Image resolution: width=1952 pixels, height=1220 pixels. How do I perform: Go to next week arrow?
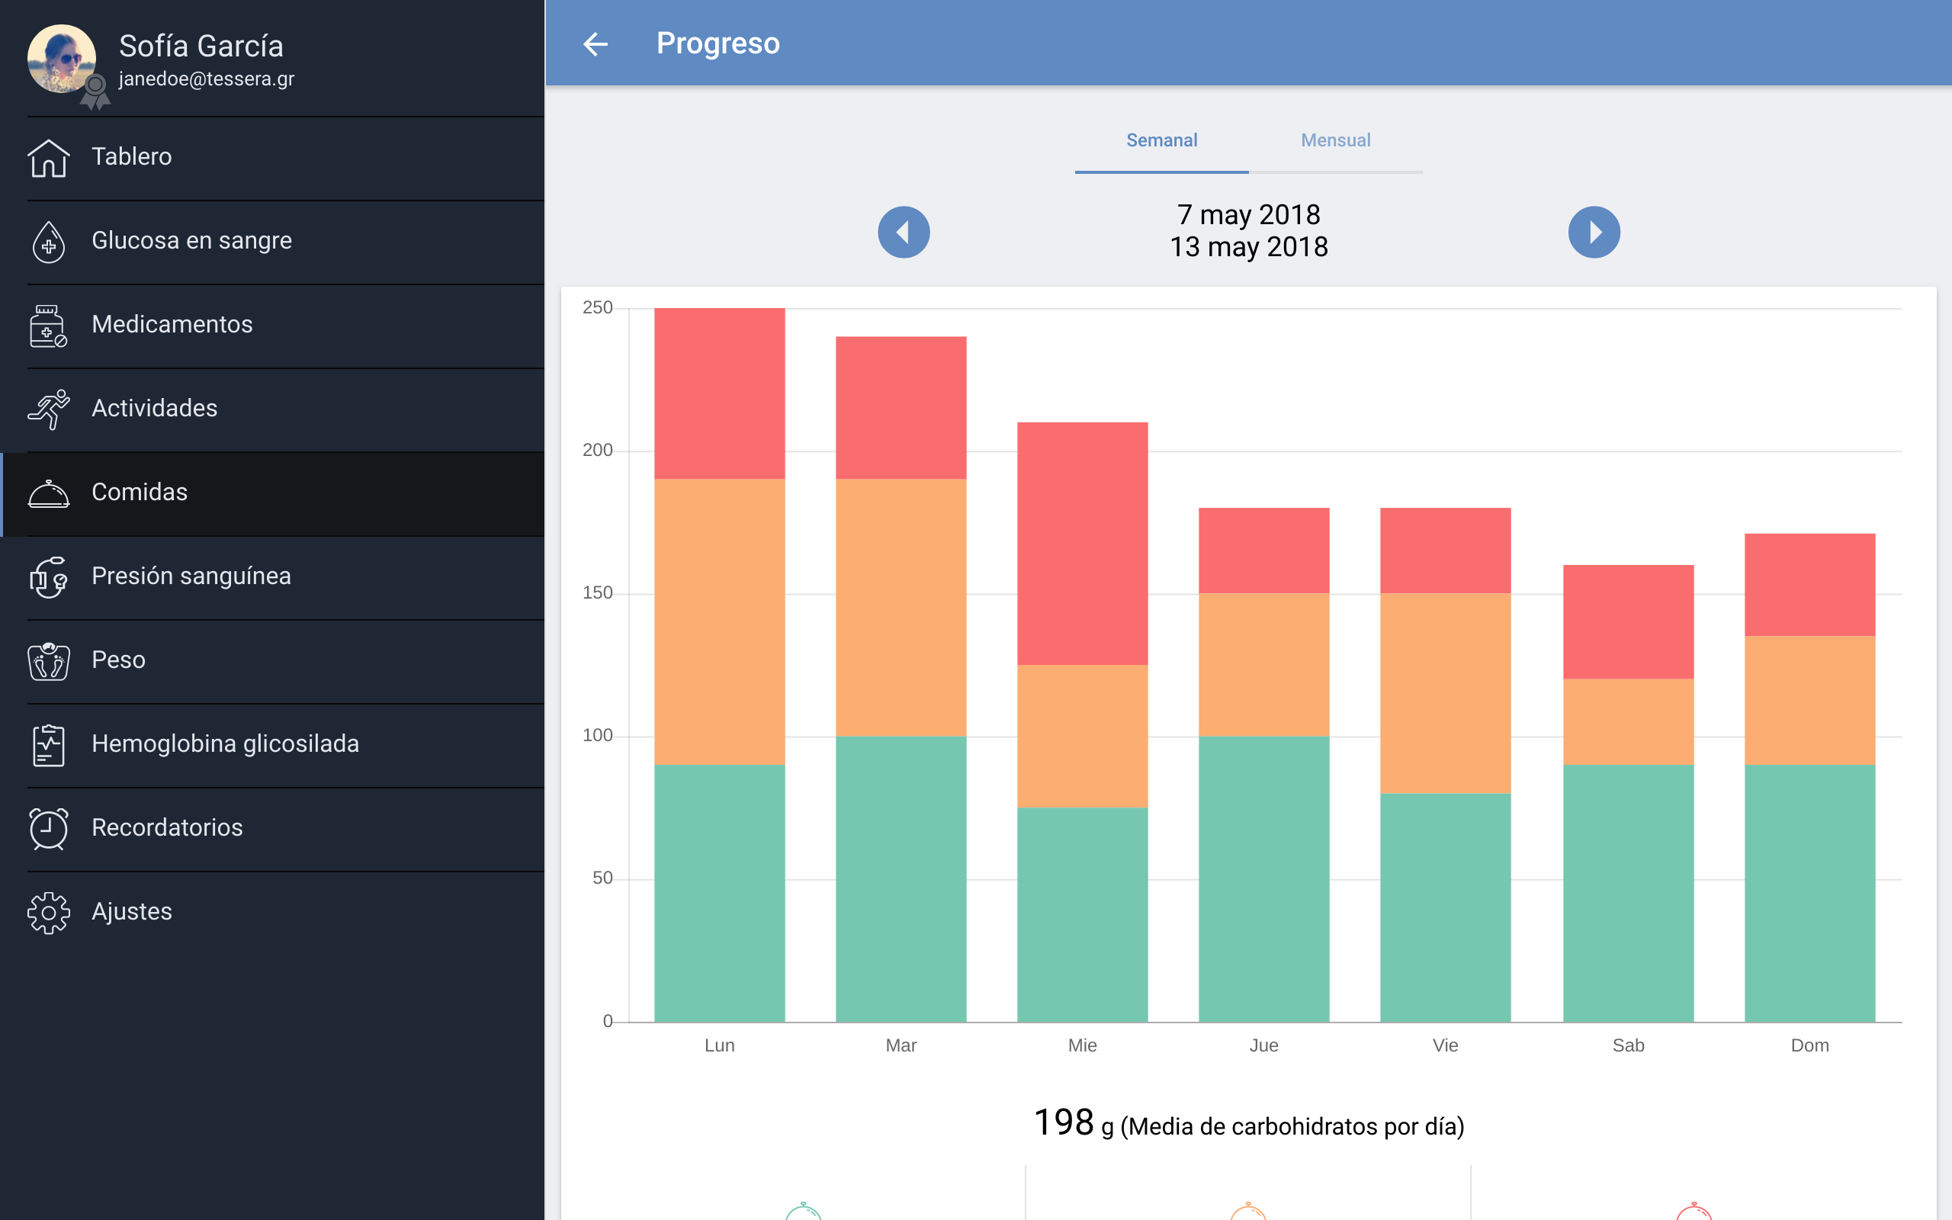[1594, 233]
